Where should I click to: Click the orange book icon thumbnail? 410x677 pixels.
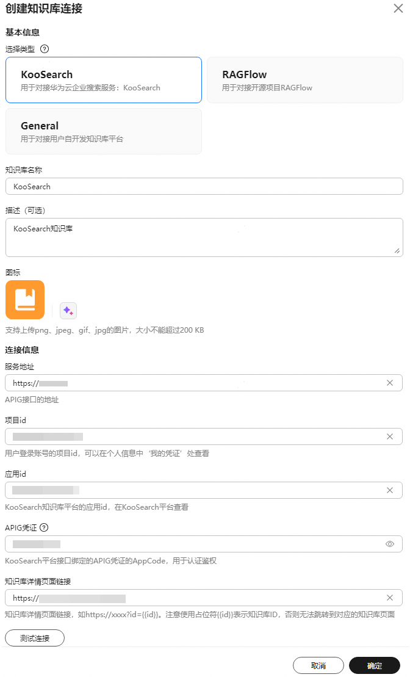tap(25, 300)
